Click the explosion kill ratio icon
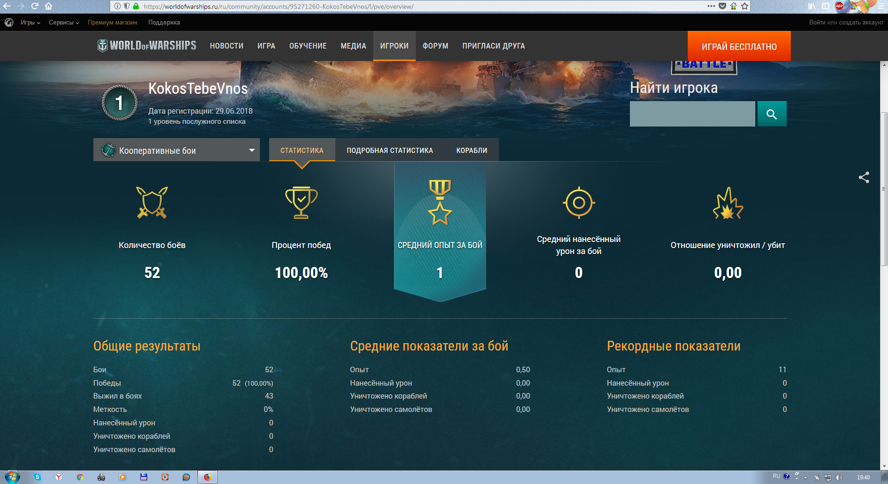Image resolution: width=888 pixels, height=484 pixels. point(728,203)
